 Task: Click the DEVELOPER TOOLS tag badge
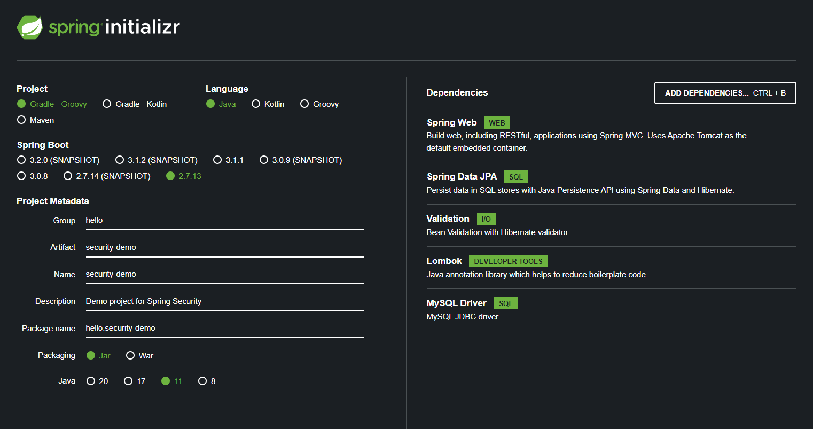pyautogui.click(x=508, y=261)
